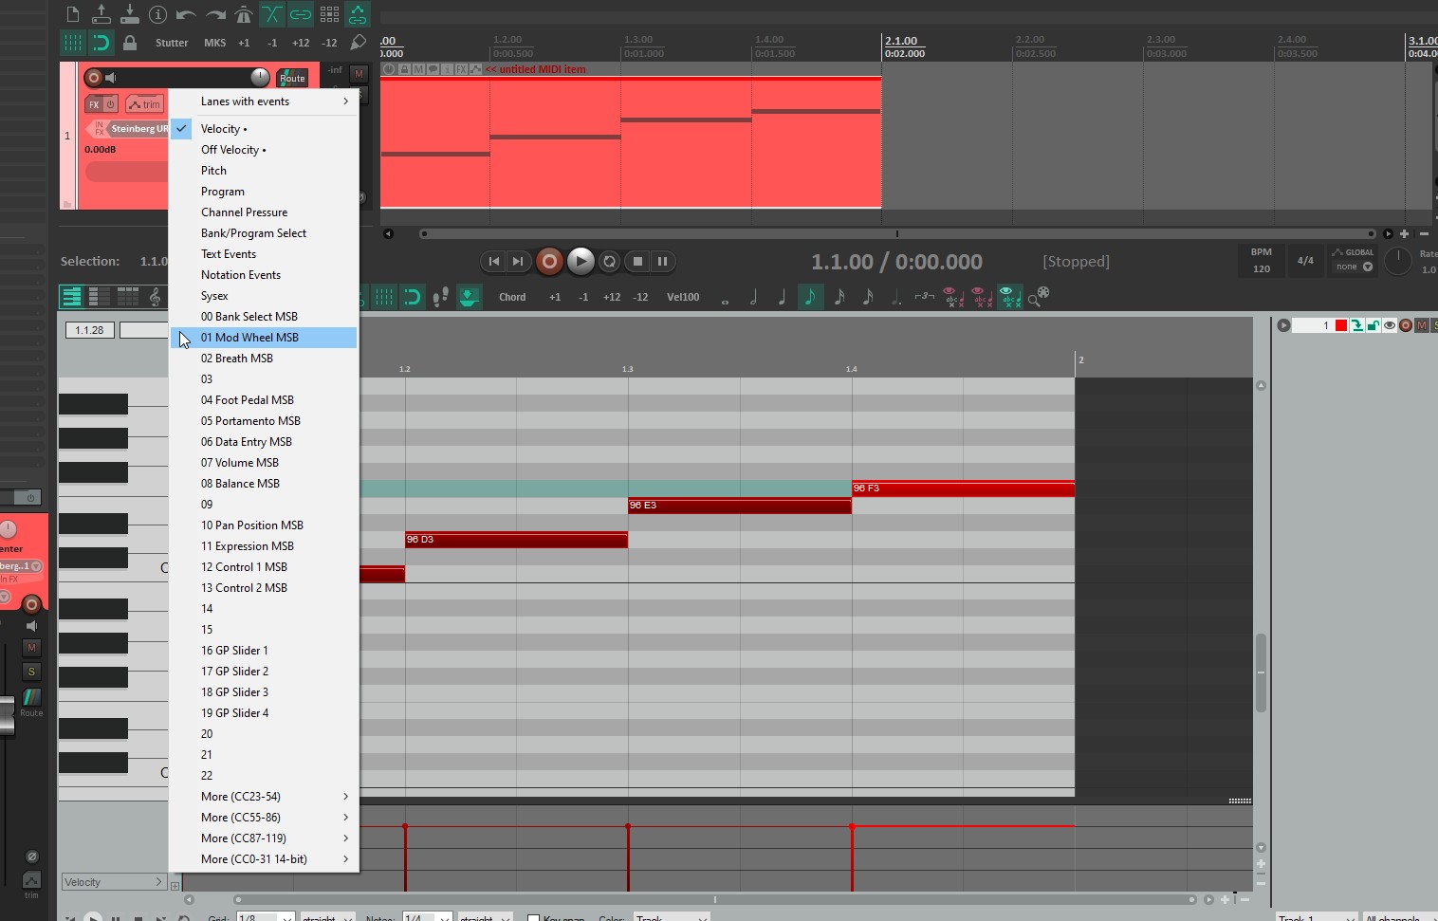This screenshot has height=921, width=1438.
Task: Select Off Velocity menu entry
Action: (x=265, y=150)
